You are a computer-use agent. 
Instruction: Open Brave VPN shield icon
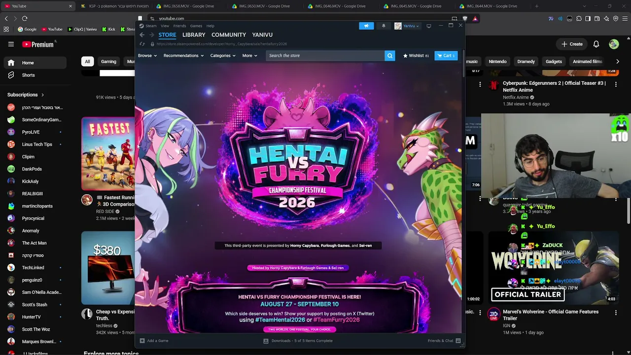click(x=616, y=18)
